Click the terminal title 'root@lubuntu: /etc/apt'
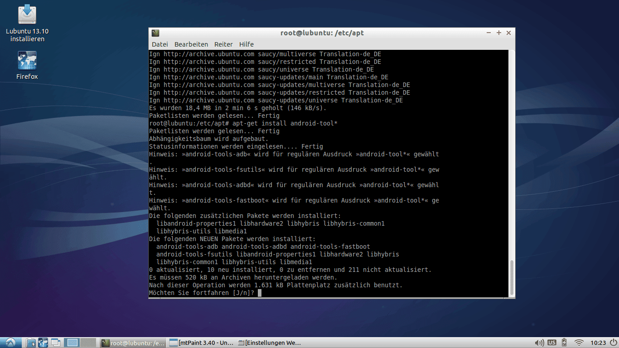 (322, 33)
